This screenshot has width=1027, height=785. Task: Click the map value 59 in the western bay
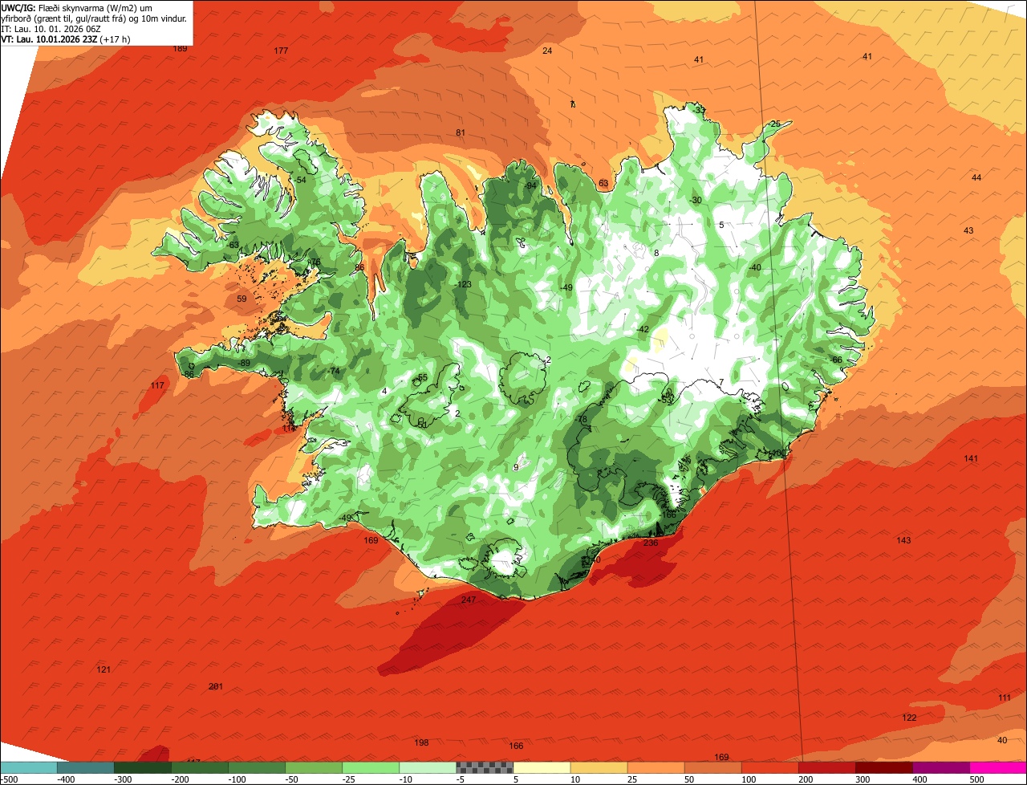[x=242, y=299]
